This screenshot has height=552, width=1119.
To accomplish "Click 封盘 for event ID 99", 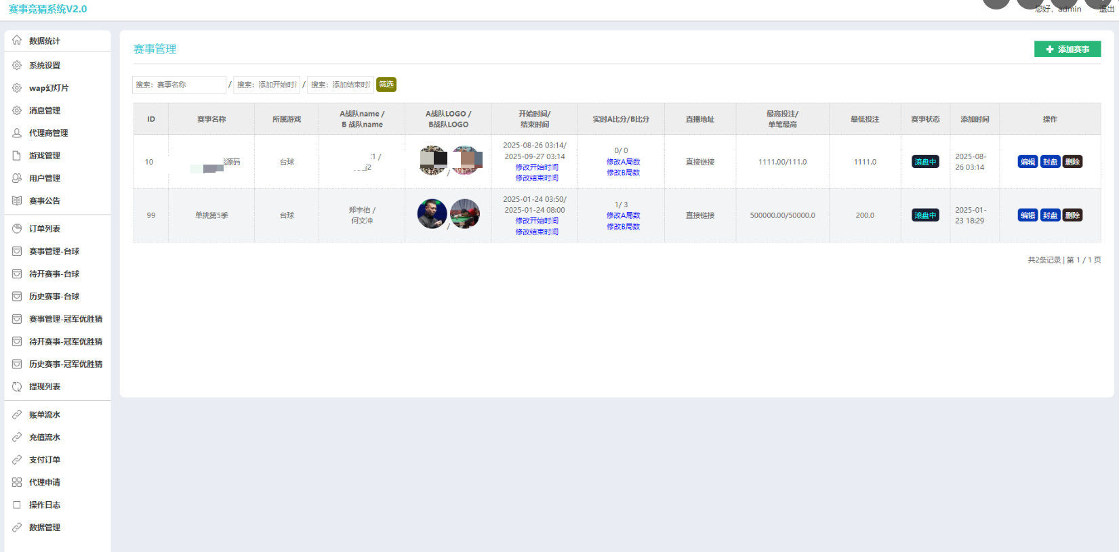I will tap(1050, 215).
